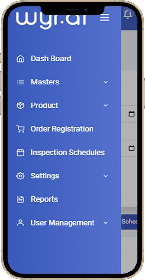Click the hamburger menu icon

[105, 17]
